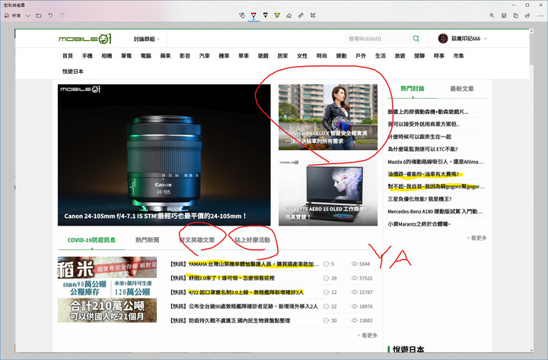Open the news item 舒困2.0來了！誰可領、怎麼領看這裡
This screenshot has height=360, width=548.
pyautogui.click(x=222, y=279)
